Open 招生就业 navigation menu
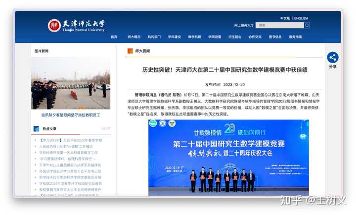The image size is (356, 215). coord(235,37)
